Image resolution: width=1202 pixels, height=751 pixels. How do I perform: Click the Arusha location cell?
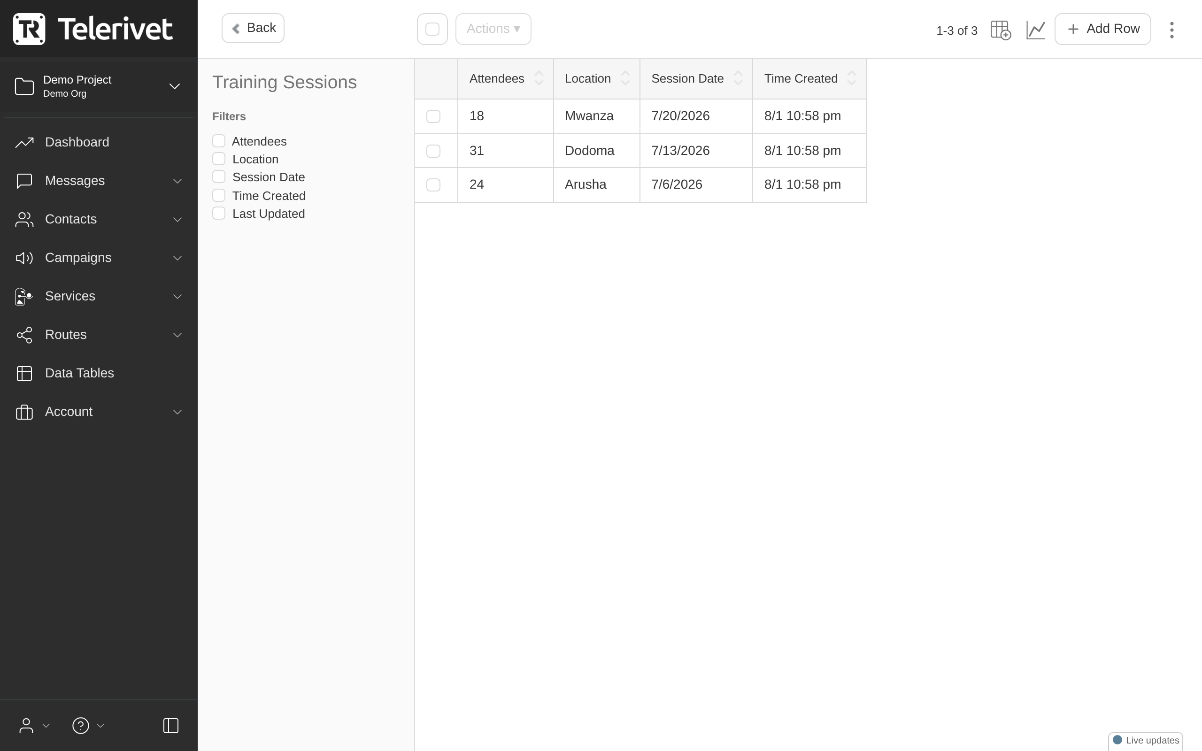pyautogui.click(x=596, y=185)
